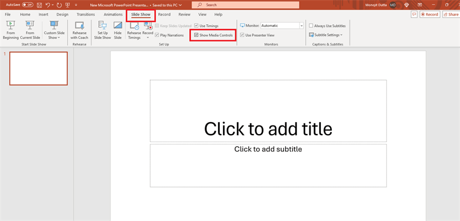Click the Save icon in title bar
460x221 pixels.
point(39,5)
